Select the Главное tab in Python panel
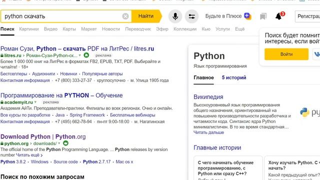 203,78
